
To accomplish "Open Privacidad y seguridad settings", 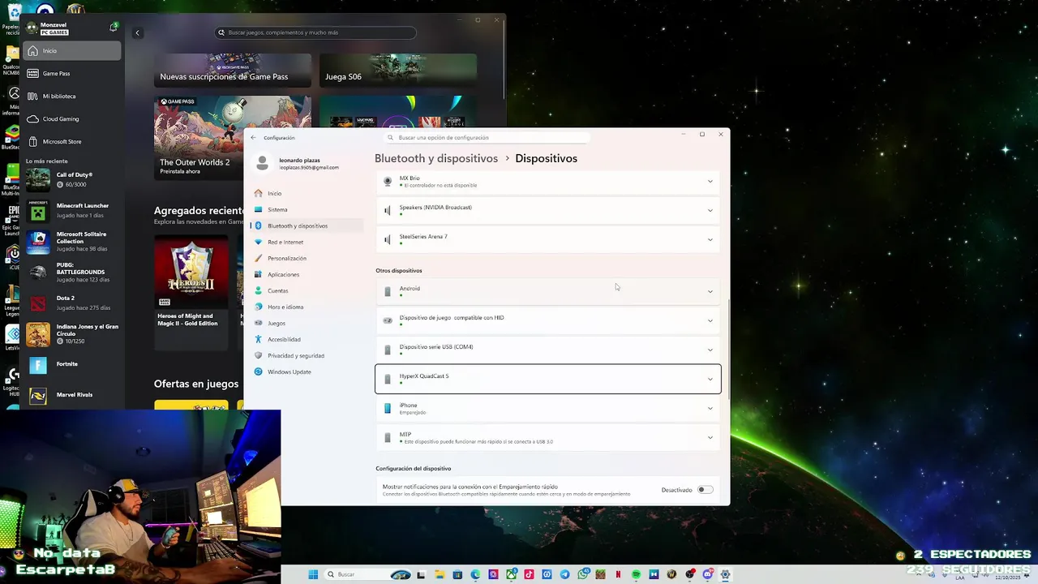I will (307, 355).
